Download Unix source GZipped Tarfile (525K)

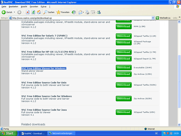(x=124, y=85)
